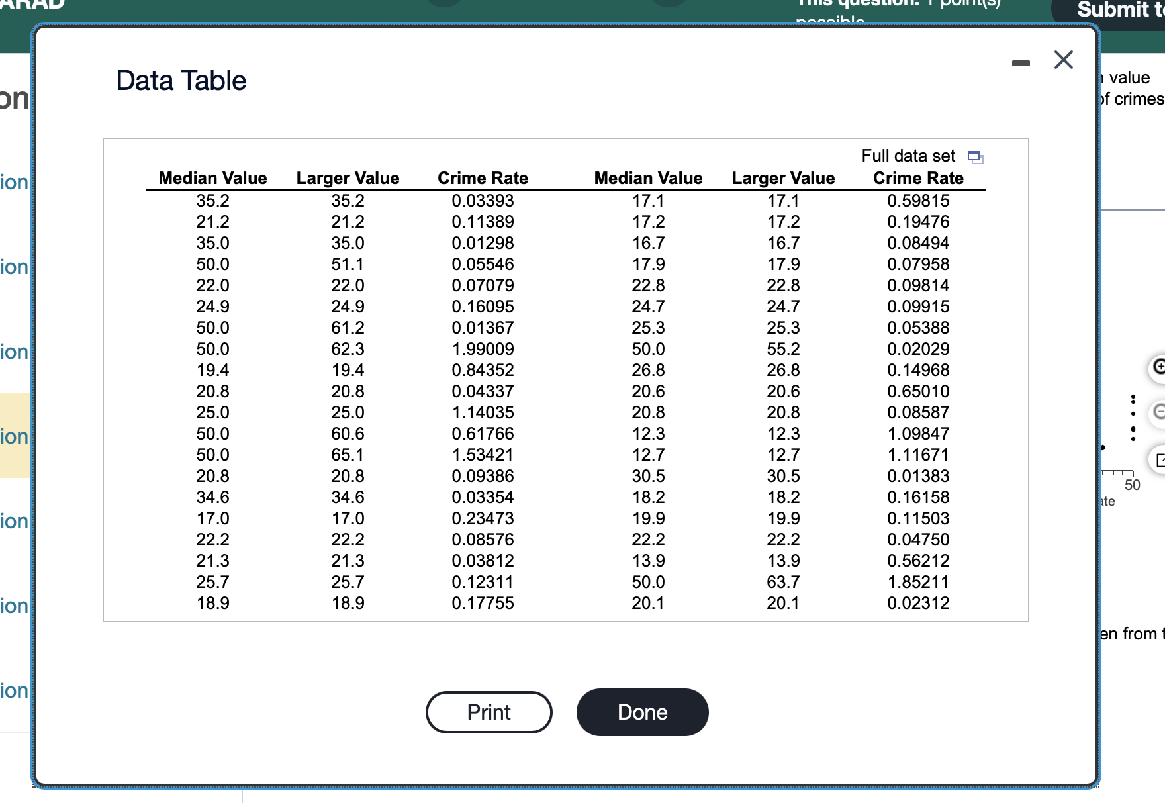Select crime rate value 1.53421
The height and width of the screenshot is (803, 1165).
483,455
